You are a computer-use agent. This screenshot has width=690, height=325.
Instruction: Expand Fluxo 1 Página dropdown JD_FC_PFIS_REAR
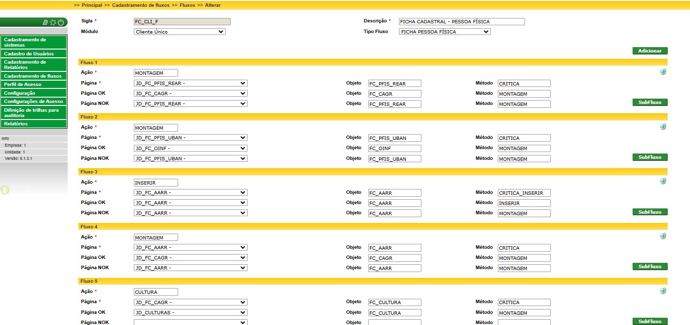191,83
